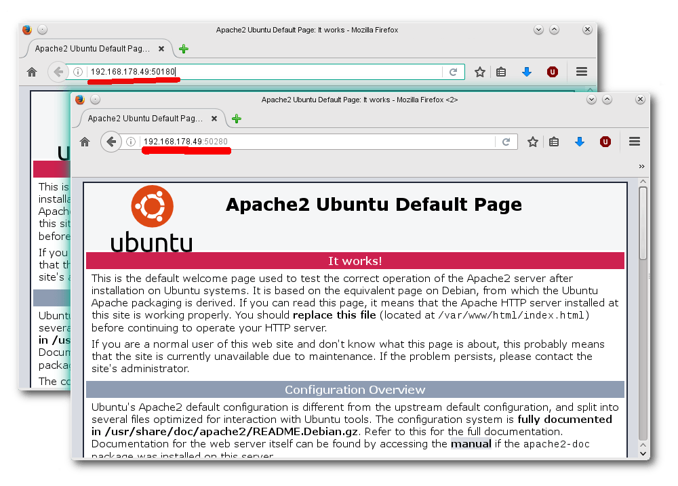Click the Ubuntu logo on the Apache page

click(x=152, y=219)
